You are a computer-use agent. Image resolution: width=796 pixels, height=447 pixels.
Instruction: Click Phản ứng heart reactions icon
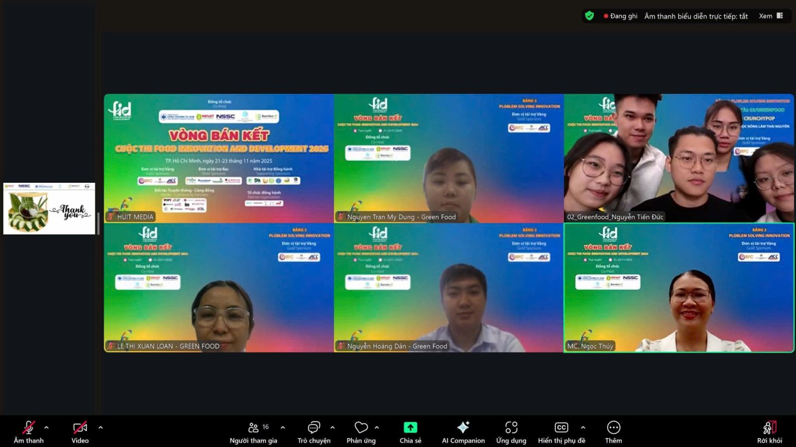[x=361, y=428]
